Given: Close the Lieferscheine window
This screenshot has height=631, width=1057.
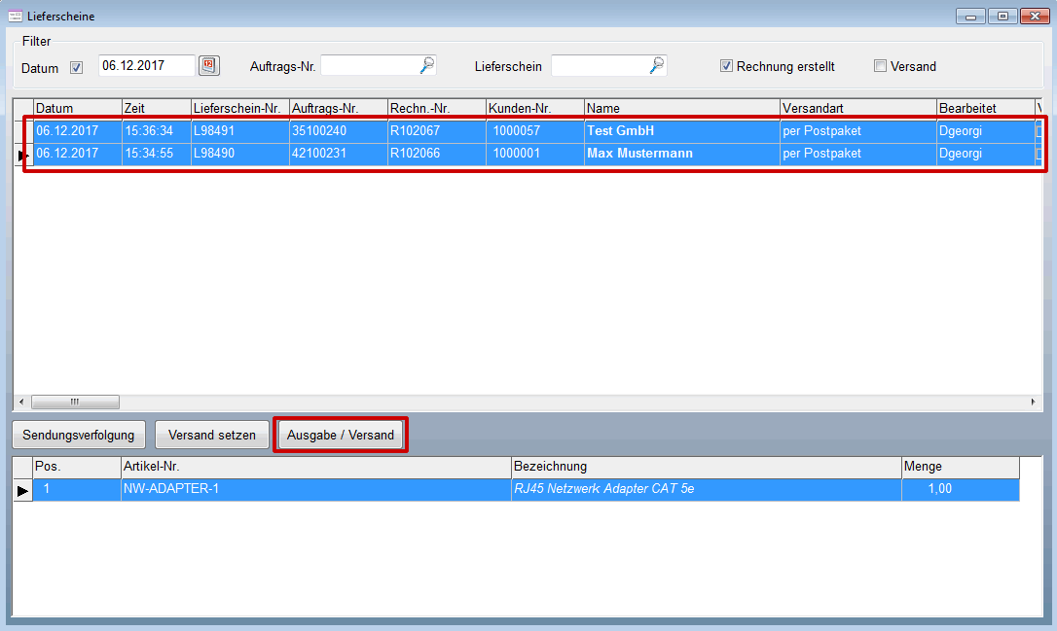Looking at the screenshot, I should [x=1035, y=17].
